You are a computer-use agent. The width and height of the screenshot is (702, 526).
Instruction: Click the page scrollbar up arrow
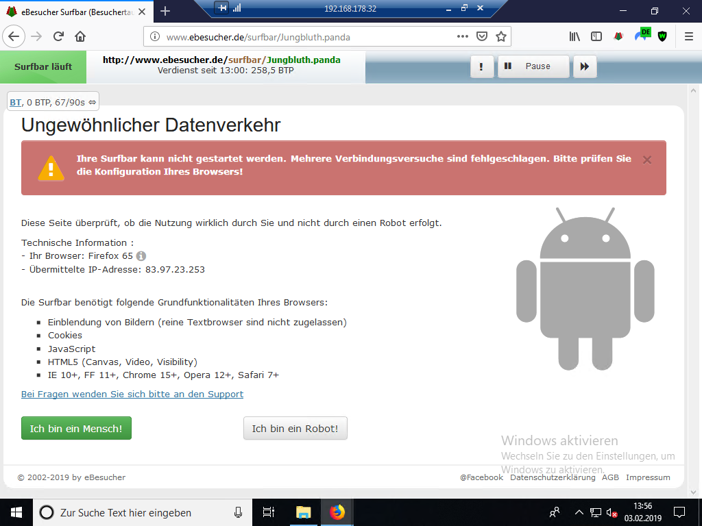point(694,90)
